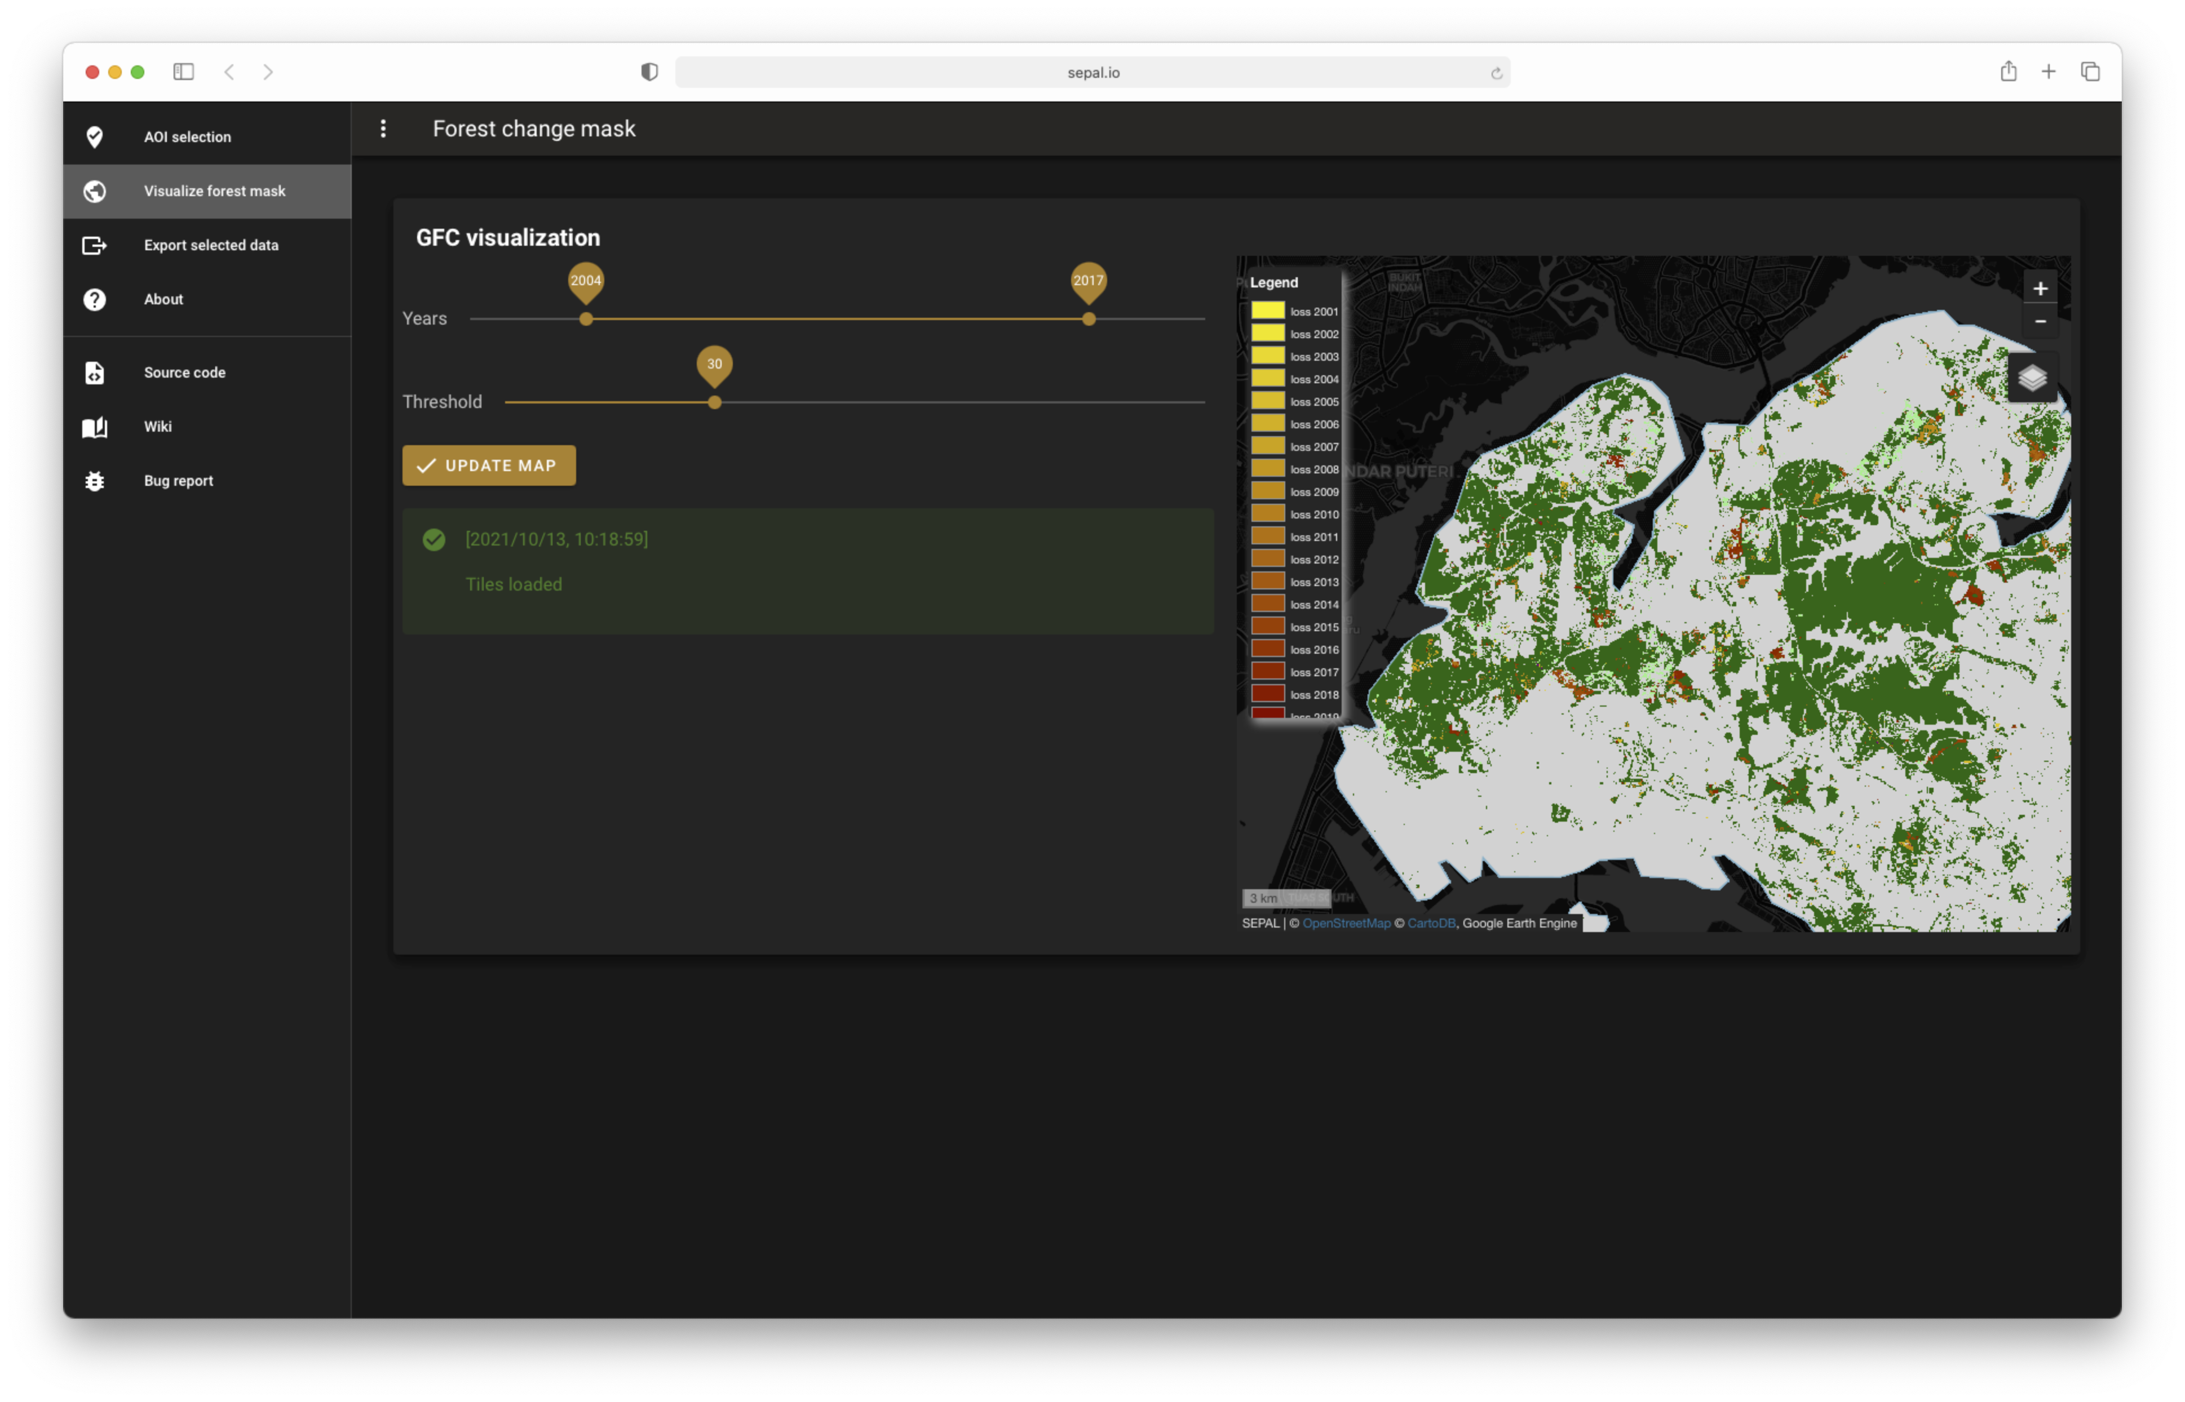This screenshot has height=1402, width=2185.
Task: Open the OpenStreetMap attribution link
Action: click(1346, 923)
